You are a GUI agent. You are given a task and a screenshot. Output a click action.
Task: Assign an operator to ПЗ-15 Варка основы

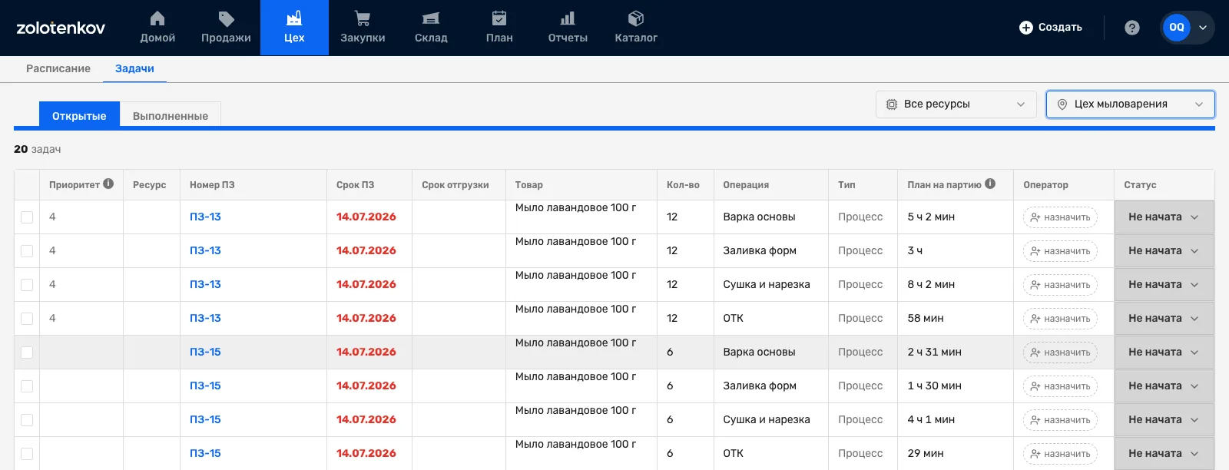pos(1060,352)
